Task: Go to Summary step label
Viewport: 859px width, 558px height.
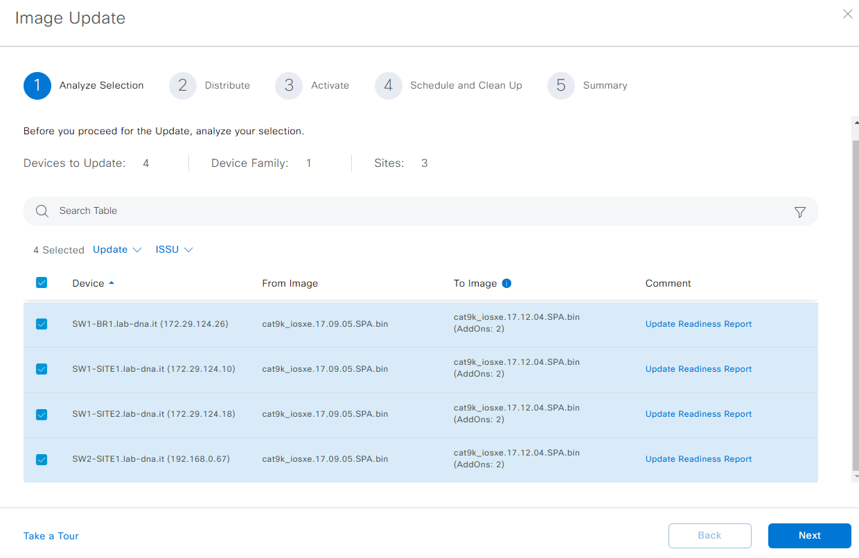Action: click(x=605, y=86)
